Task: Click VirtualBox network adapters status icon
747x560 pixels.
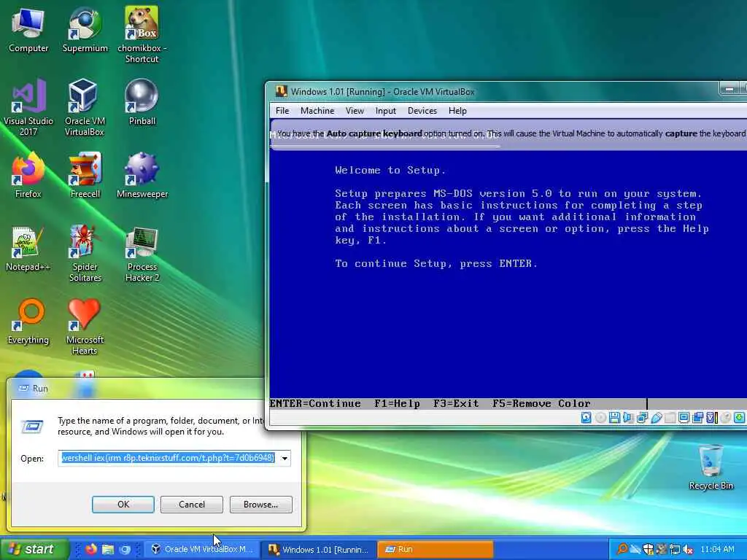Action: 642,418
